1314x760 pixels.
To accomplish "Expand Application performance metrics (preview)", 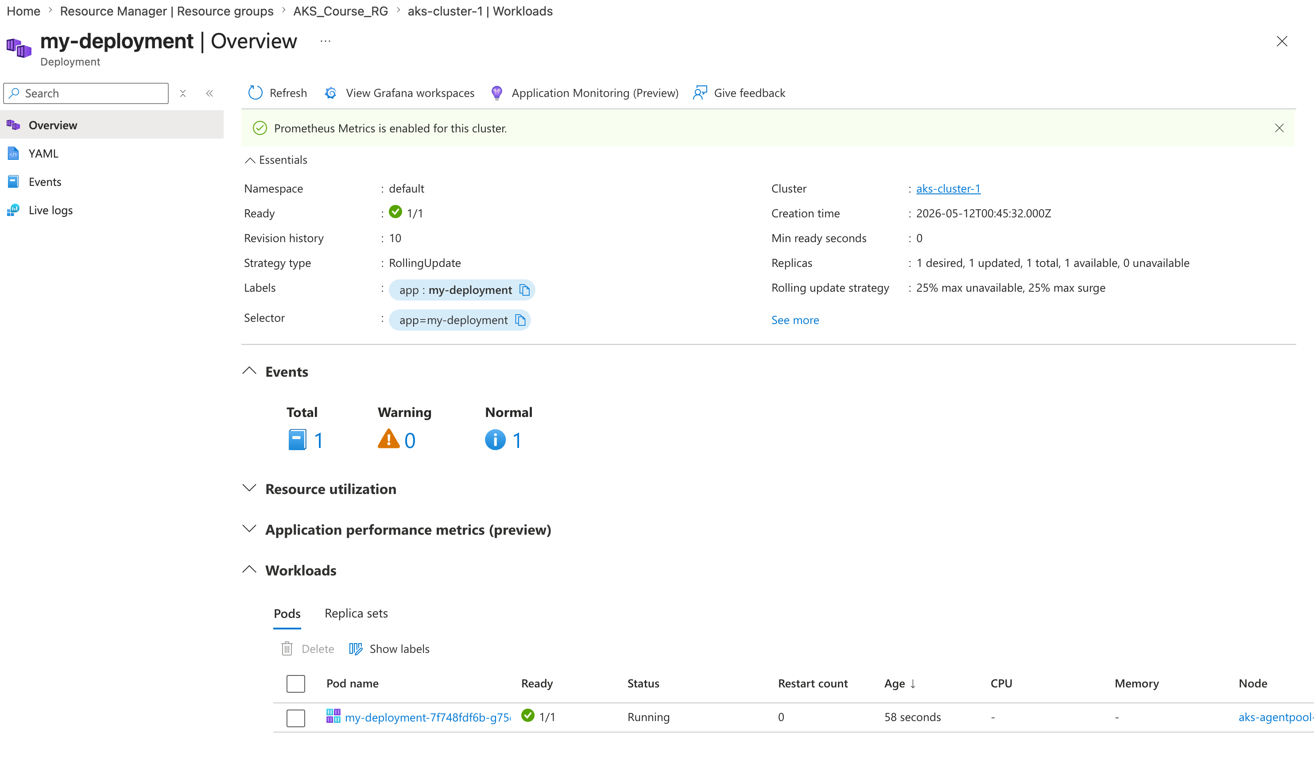I will point(249,529).
